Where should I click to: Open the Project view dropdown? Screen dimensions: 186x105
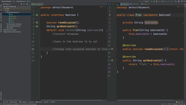(x=7, y=4)
